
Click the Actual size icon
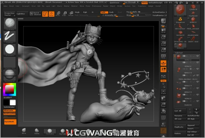click(x=163, y=44)
